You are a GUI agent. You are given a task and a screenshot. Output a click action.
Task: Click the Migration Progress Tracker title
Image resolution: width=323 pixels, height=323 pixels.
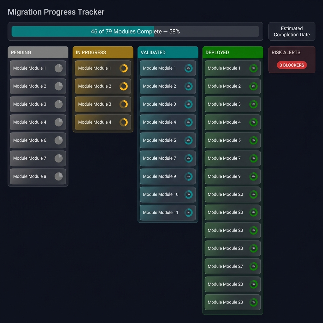pyautogui.click(x=56, y=12)
